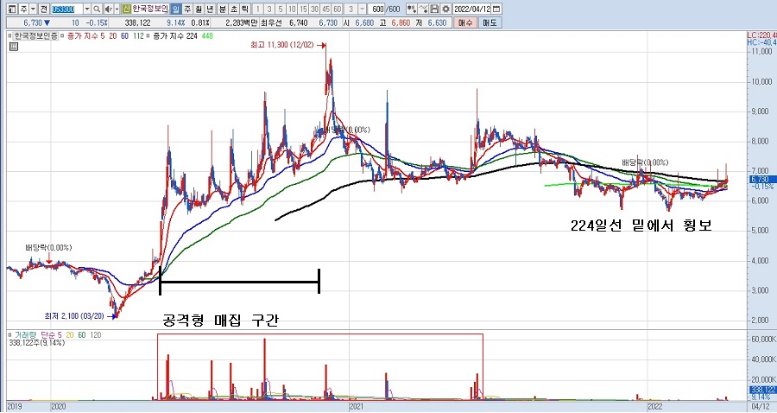
Task: Click the 04/12 date label on axis
Action: 761,407
